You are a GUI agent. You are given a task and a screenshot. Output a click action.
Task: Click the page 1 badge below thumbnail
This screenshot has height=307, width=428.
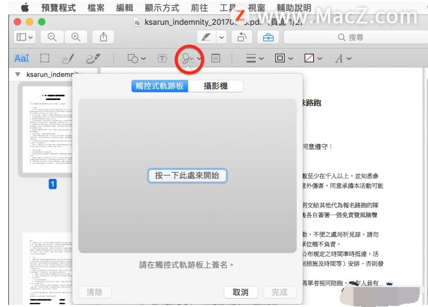coord(52,184)
